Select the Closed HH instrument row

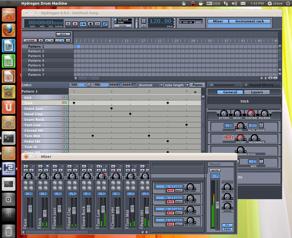(x=45, y=130)
